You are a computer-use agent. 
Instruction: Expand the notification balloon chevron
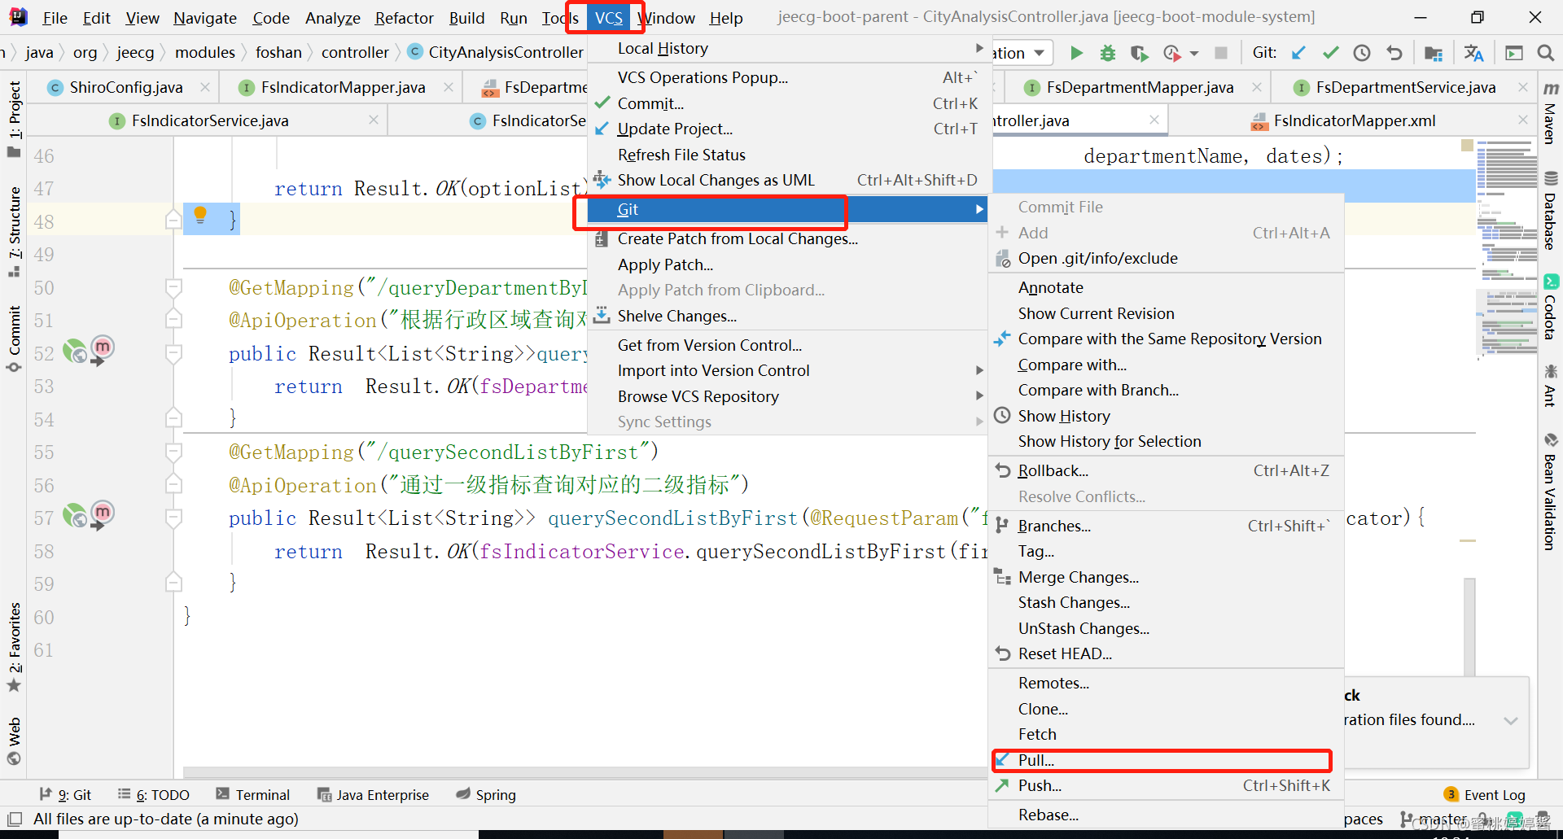coord(1511,721)
